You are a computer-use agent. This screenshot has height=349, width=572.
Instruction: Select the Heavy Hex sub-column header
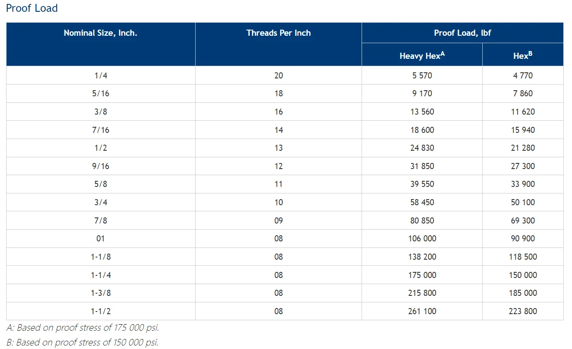(x=422, y=55)
